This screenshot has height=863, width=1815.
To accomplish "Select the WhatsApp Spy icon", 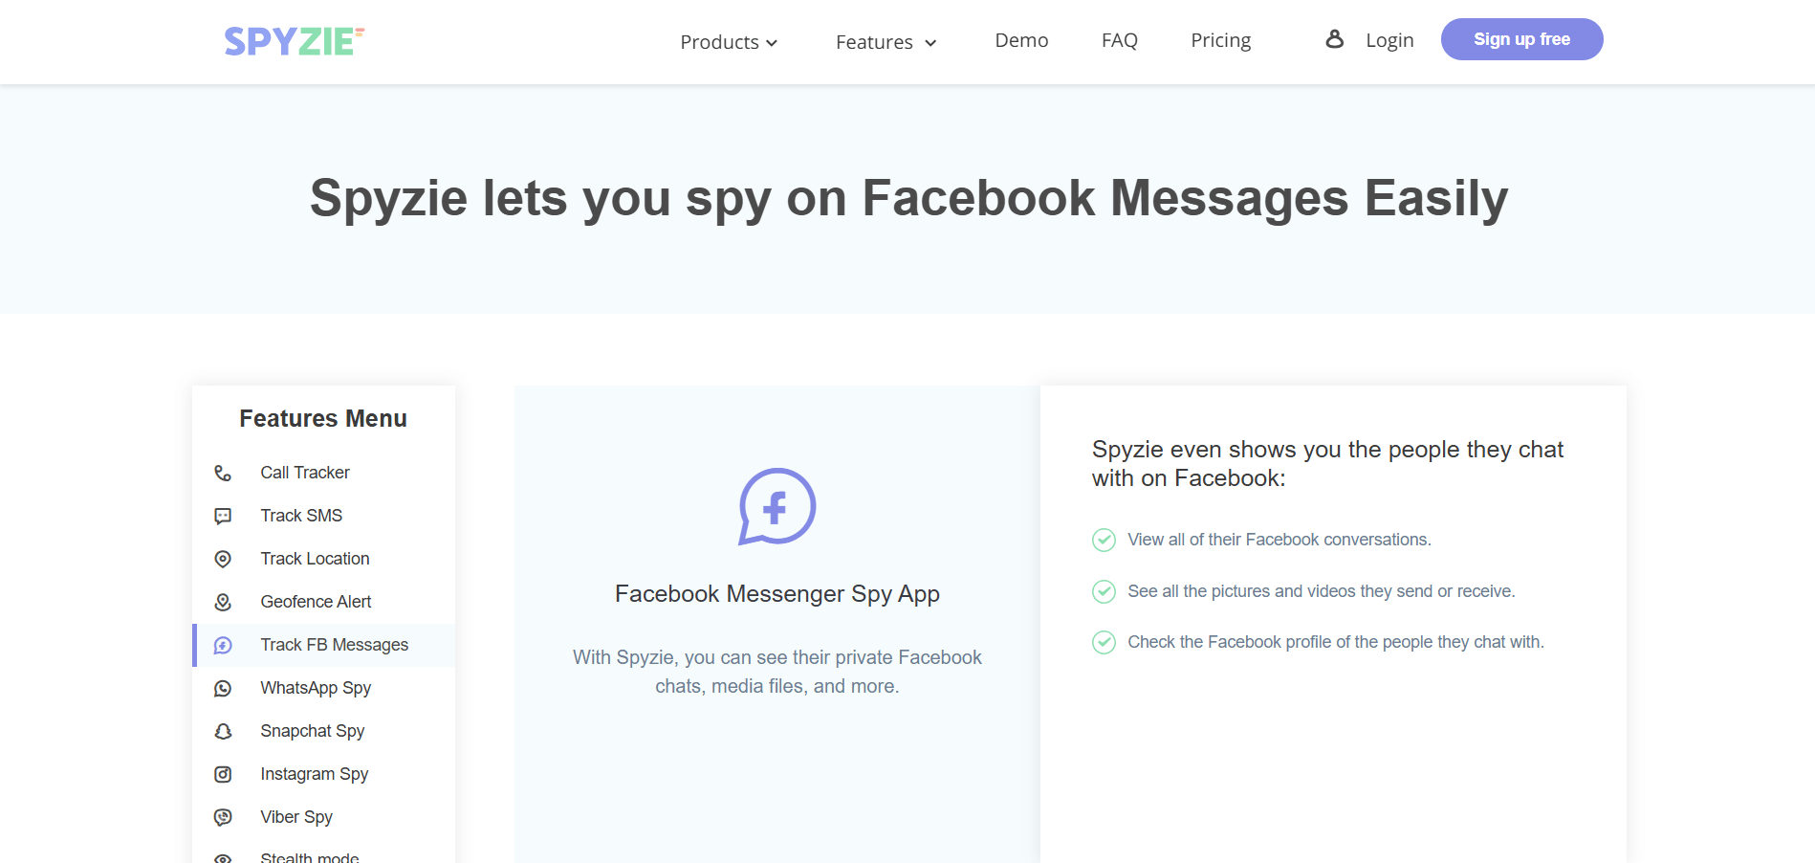I will click(x=223, y=688).
